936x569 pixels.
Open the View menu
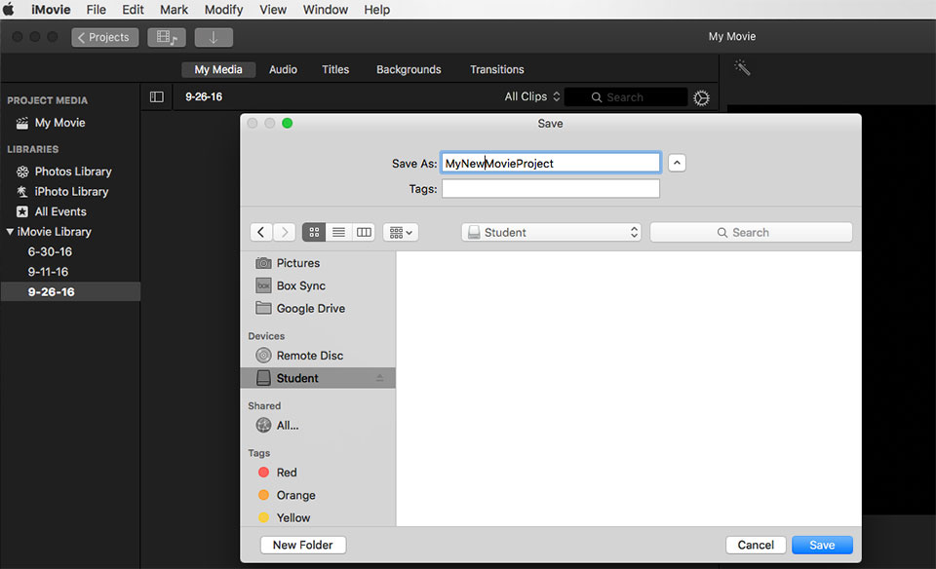(273, 10)
